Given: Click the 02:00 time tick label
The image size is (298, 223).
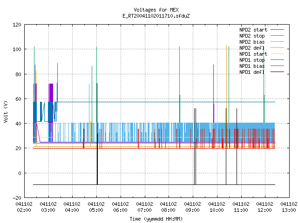Looking at the screenshot, I should click(24, 210).
